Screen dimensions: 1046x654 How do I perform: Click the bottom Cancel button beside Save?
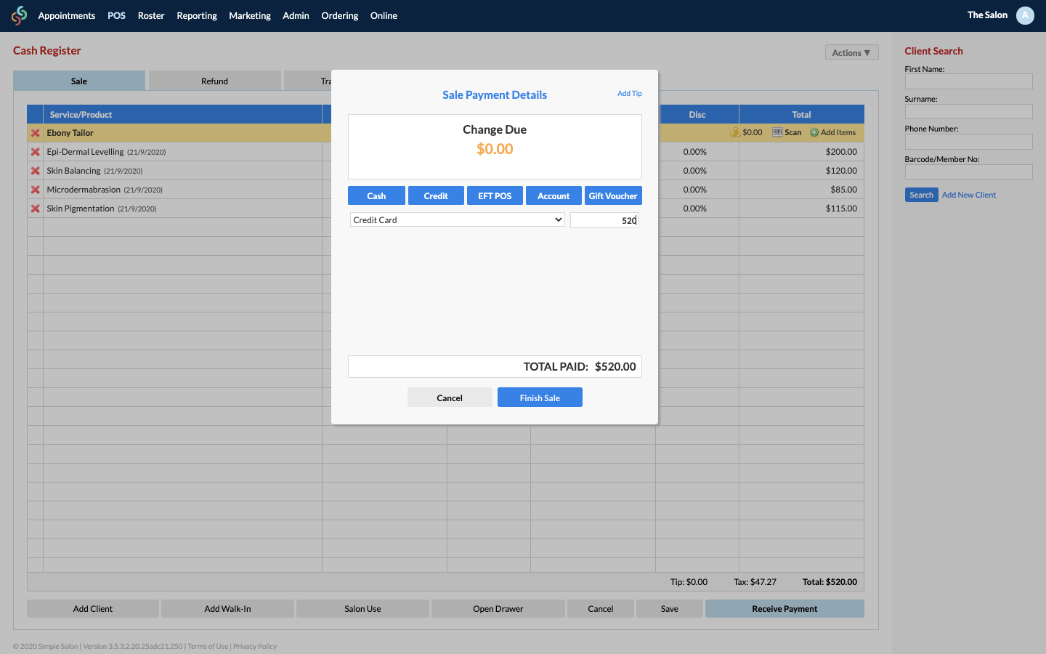(x=601, y=609)
